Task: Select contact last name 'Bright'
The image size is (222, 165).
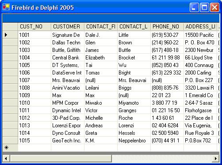Action: 134,73
